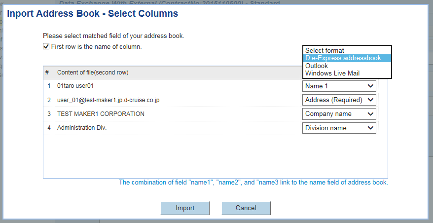Click the "TEST MAKER1 CORPORATION" cell
The image size is (433, 223).
(101, 114)
